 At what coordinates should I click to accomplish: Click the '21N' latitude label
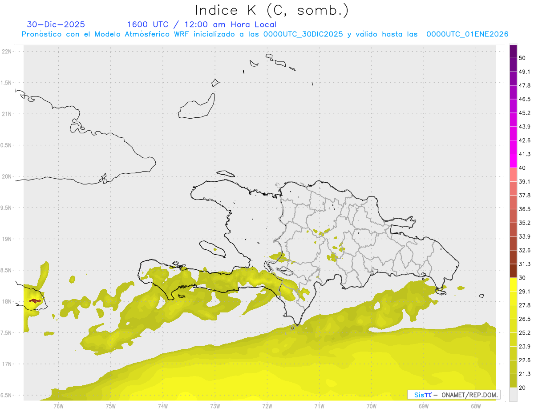[8, 114]
